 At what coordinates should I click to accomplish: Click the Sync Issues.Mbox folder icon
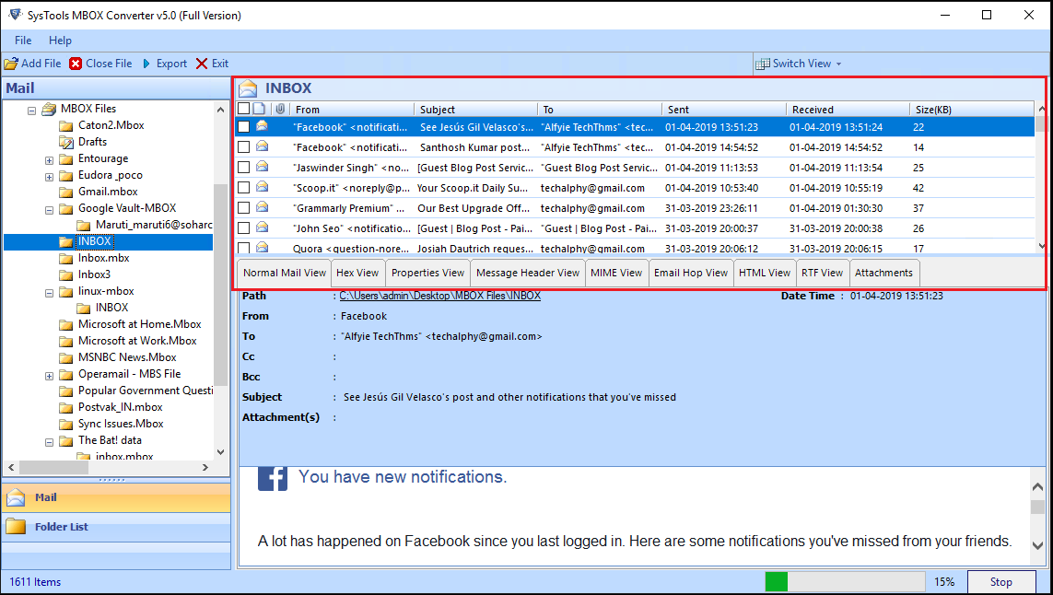pyautogui.click(x=65, y=424)
